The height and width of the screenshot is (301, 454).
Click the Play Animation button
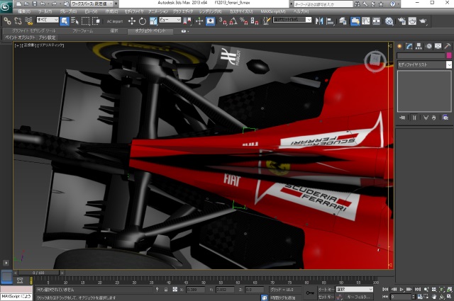click(402, 290)
